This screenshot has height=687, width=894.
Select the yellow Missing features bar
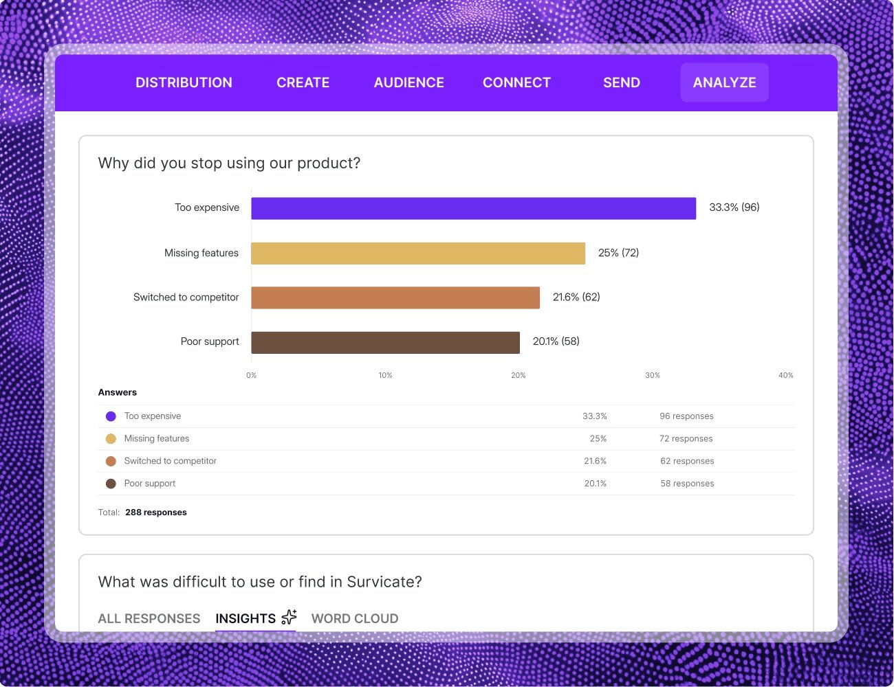[418, 254]
